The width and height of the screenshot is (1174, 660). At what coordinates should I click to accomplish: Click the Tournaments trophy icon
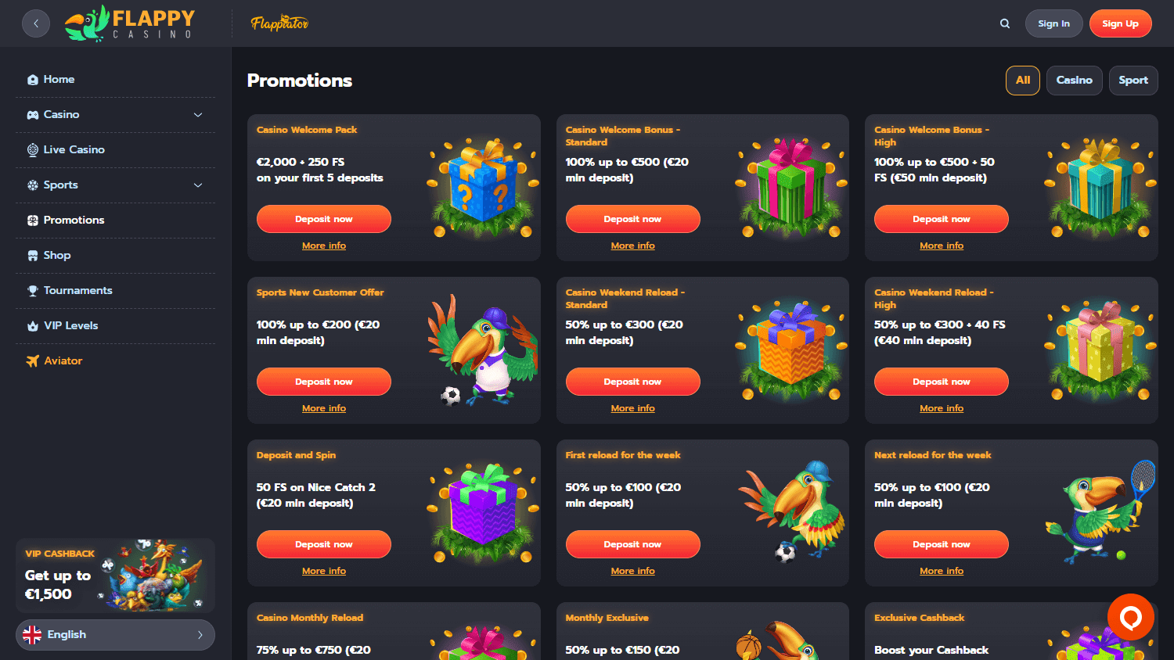coord(32,290)
